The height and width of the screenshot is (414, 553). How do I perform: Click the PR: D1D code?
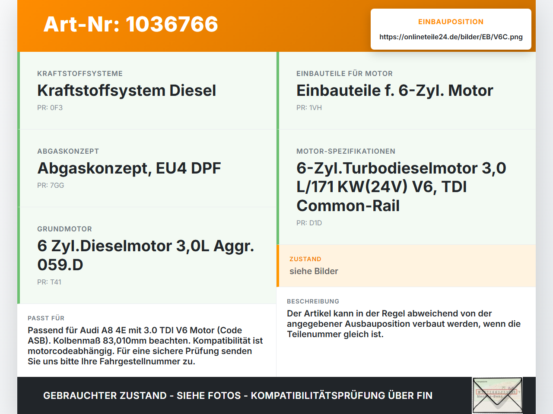(x=309, y=223)
